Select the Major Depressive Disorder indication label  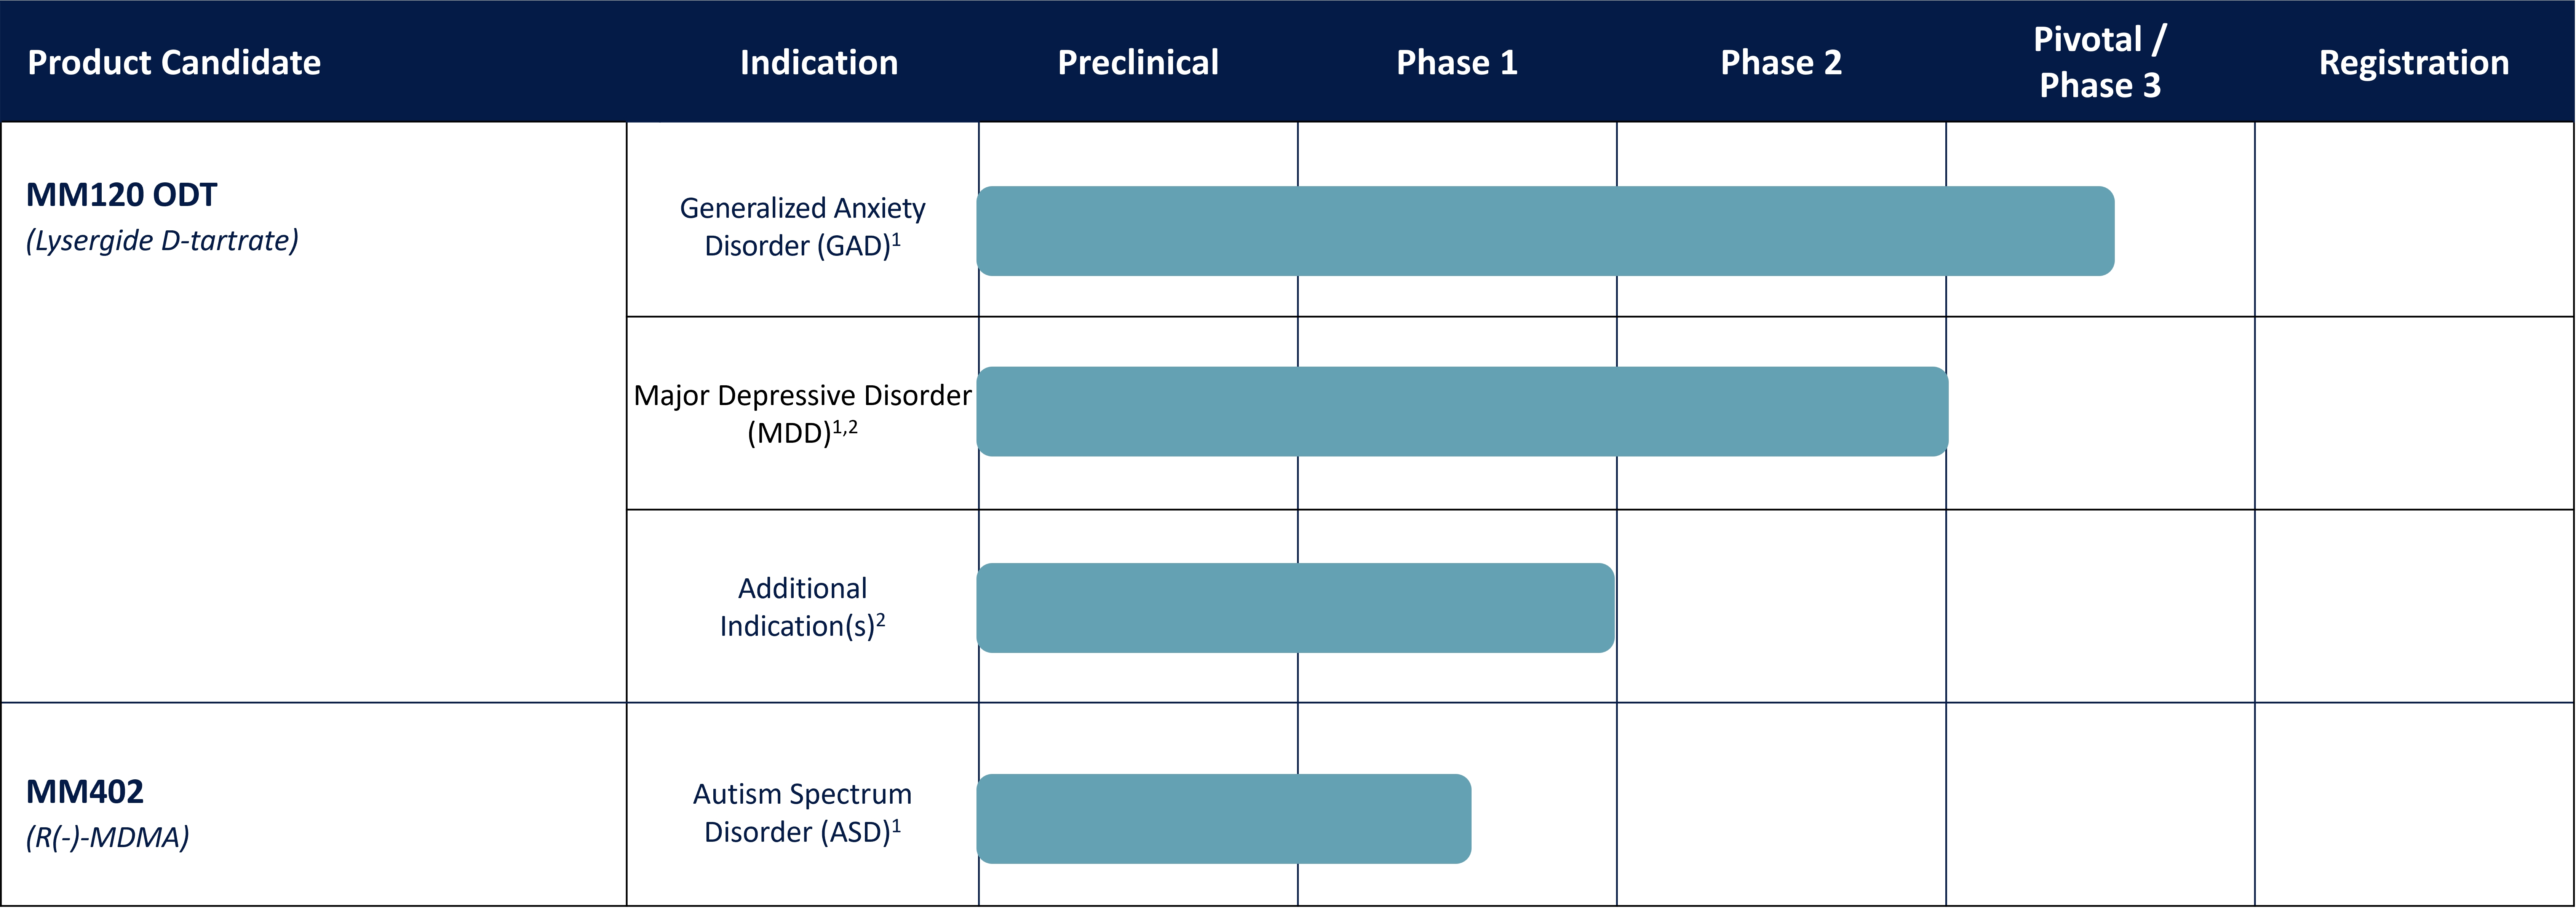(802, 414)
